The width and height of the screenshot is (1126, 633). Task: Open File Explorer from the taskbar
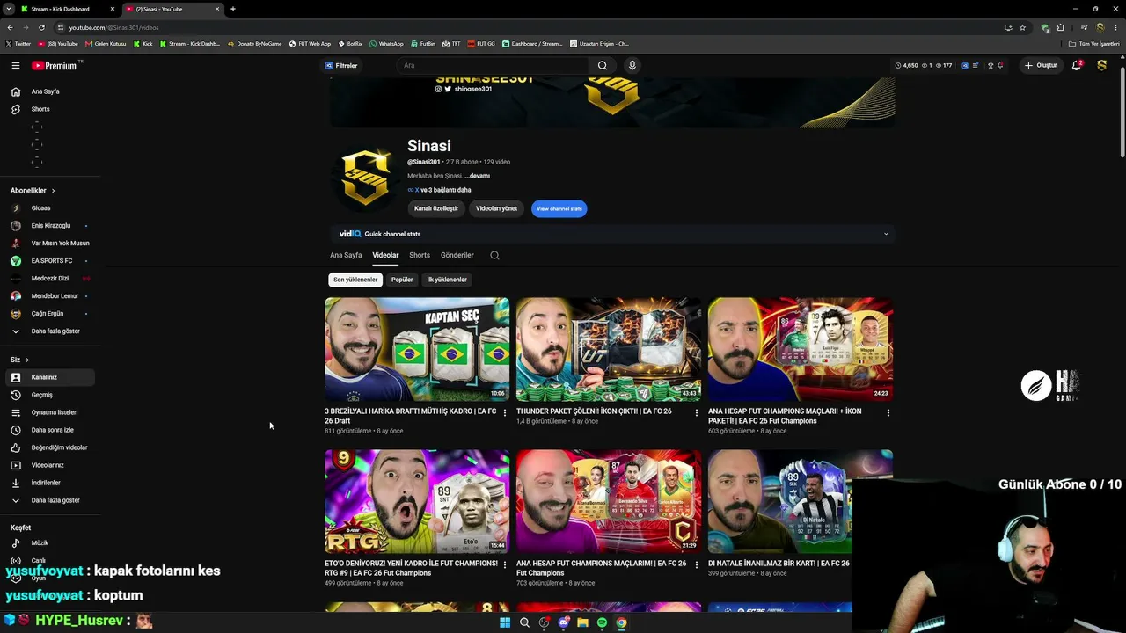coord(582,622)
